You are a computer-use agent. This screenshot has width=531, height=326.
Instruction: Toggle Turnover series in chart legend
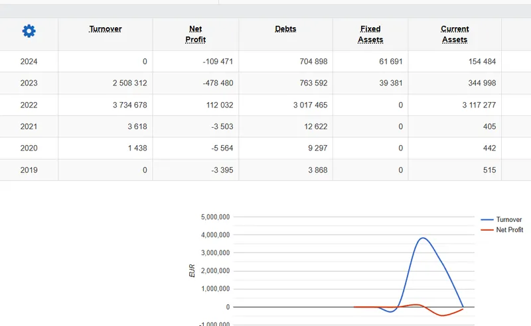click(x=509, y=220)
